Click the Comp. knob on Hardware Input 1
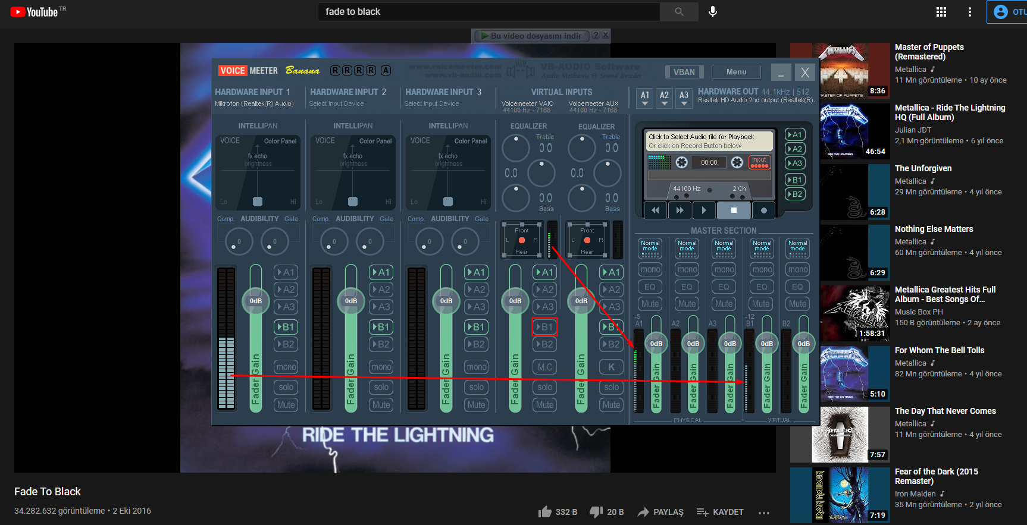 coord(239,241)
